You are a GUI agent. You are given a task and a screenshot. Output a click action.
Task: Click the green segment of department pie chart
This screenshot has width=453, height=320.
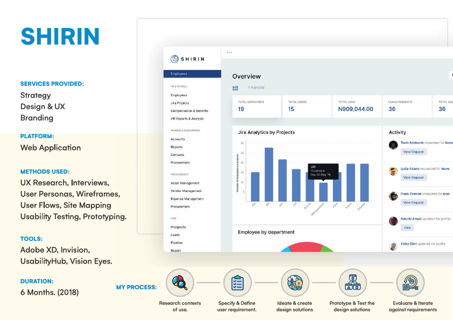[x=327, y=248]
